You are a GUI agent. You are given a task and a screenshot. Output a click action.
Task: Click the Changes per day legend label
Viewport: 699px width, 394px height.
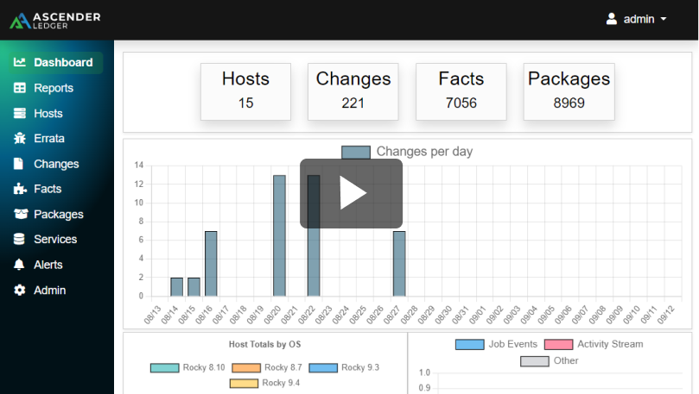point(424,152)
